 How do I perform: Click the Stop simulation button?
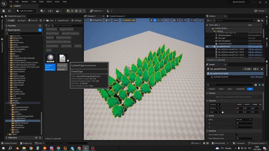click(76, 11)
